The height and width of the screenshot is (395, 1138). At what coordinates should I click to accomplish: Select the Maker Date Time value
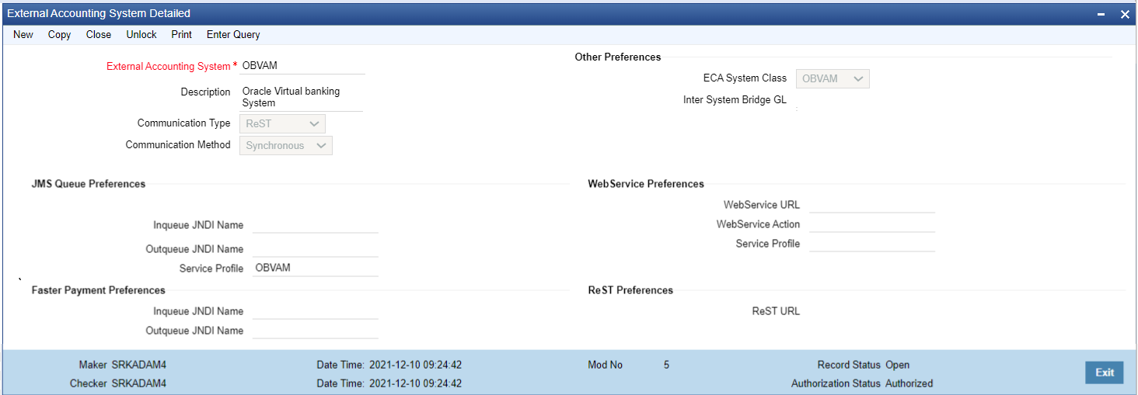[x=416, y=365]
